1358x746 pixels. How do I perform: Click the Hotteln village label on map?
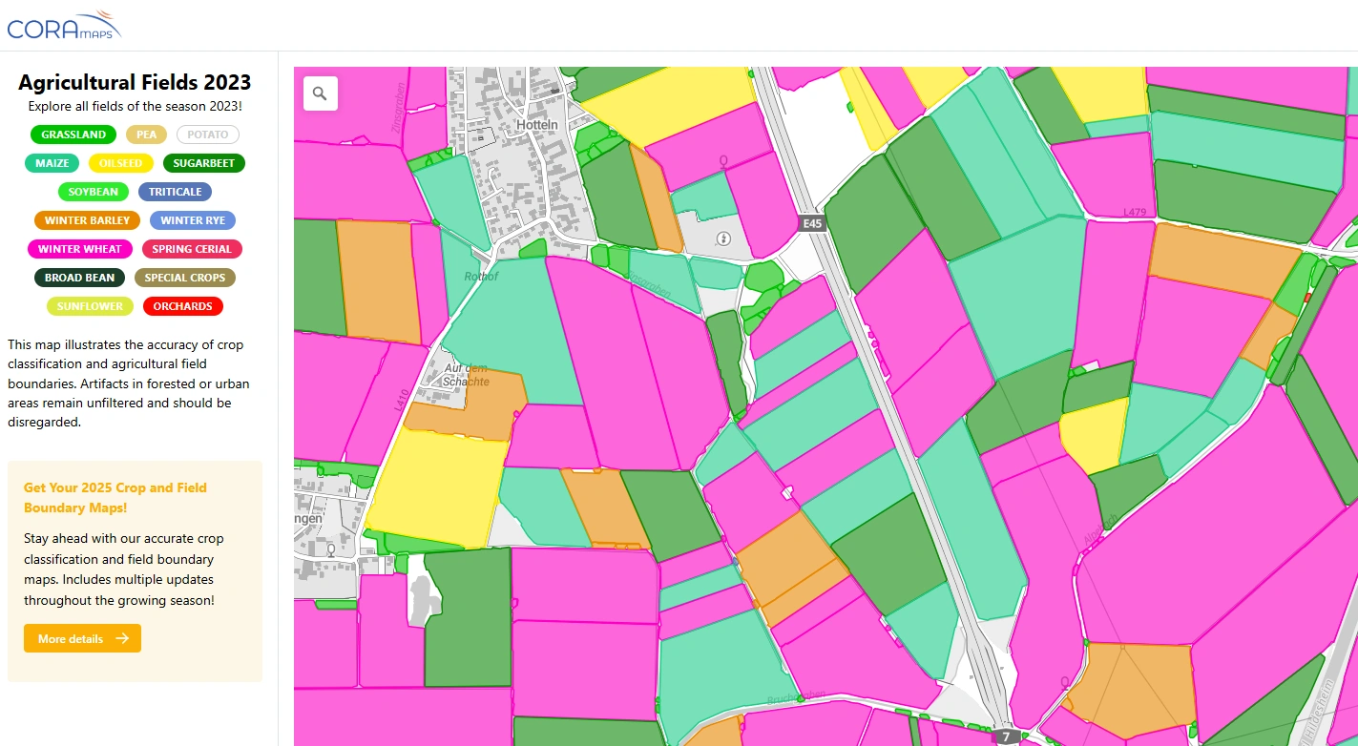[536, 125]
